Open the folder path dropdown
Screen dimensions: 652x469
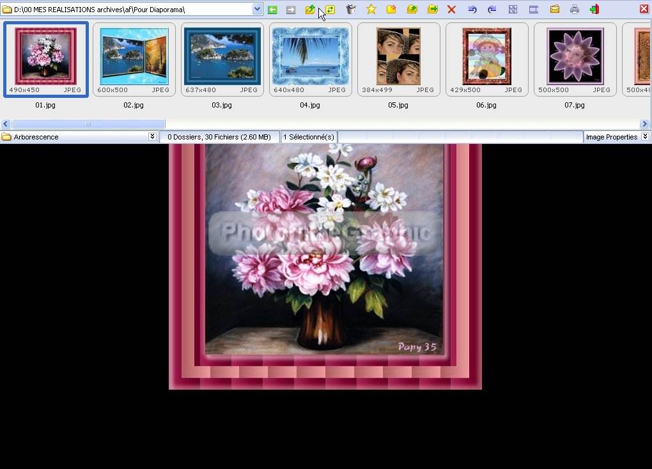[x=257, y=10]
